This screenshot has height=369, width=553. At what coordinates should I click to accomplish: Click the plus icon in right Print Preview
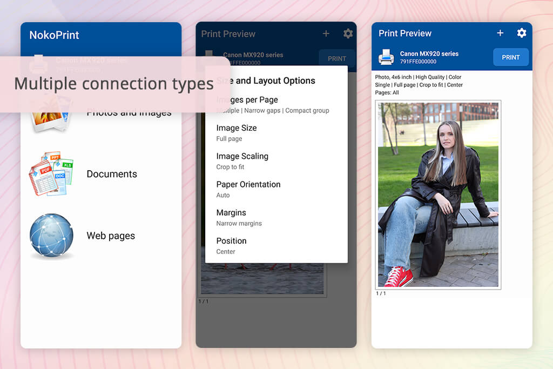[500, 33]
